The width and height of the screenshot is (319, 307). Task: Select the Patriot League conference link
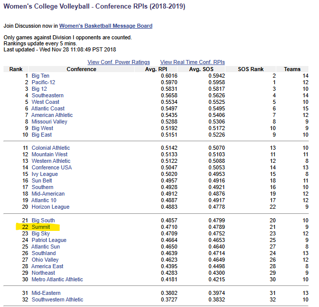49,240
